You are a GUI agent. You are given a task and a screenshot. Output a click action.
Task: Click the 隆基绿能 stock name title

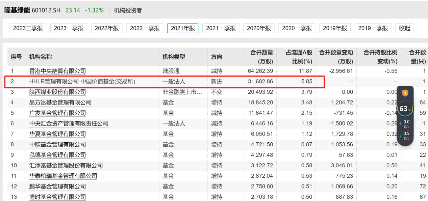pos(17,10)
